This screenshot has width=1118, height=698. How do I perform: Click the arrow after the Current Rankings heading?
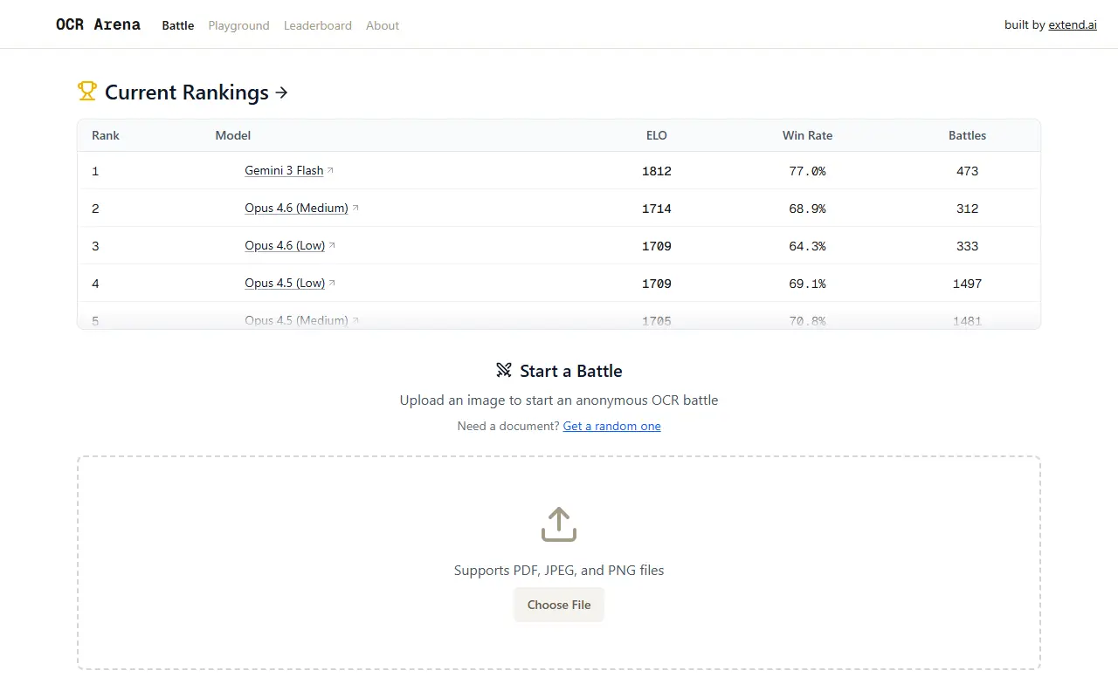coord(281,92)
